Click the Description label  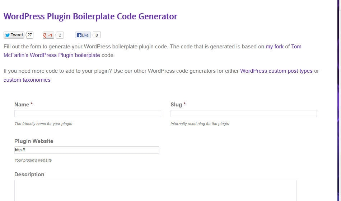pyautogui.click(x=29, y=174)
